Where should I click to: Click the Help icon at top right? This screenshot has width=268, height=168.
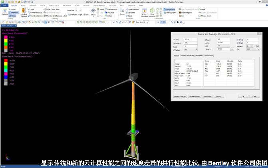267,5
